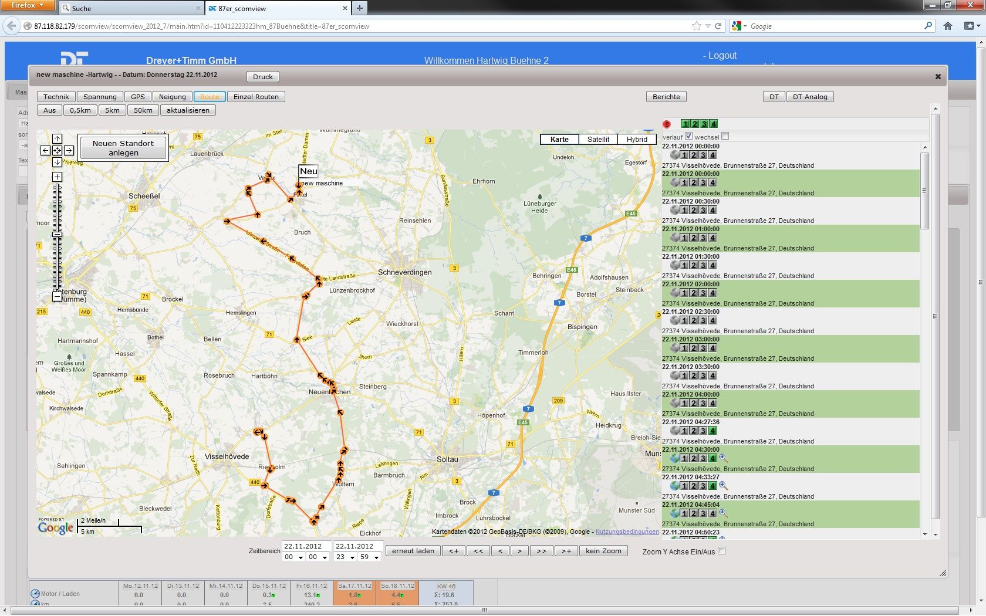
Task: Click the map zoom-in plus icon
Action: click(57, 177)
